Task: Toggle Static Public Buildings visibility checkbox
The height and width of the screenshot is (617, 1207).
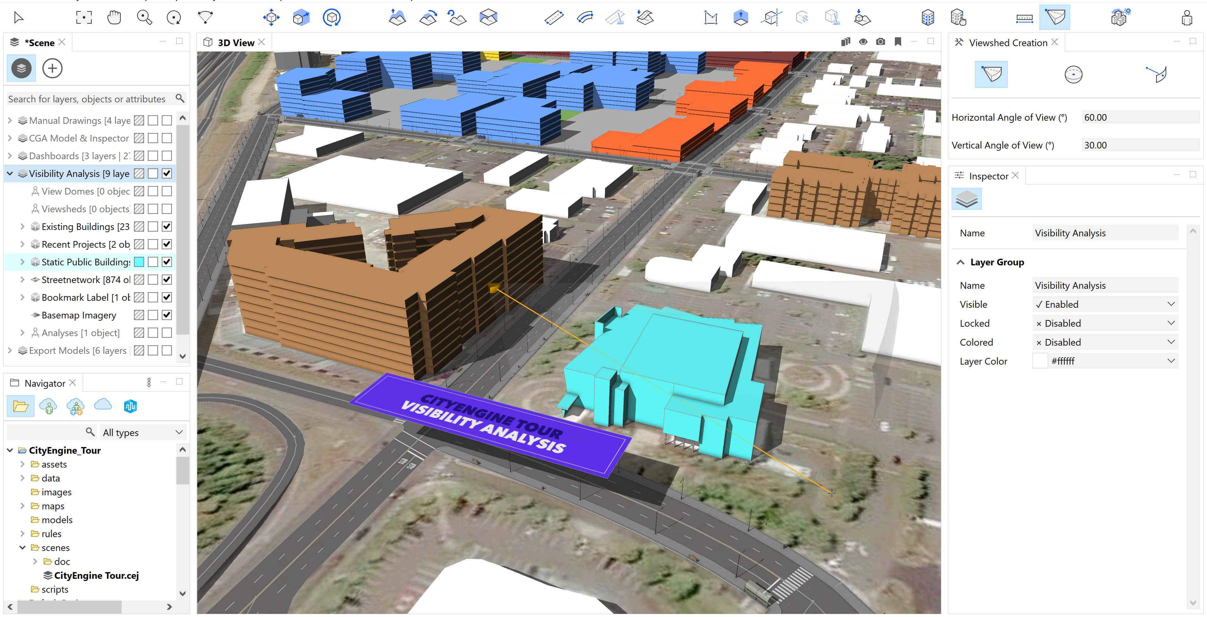Action: coord(167,262)
